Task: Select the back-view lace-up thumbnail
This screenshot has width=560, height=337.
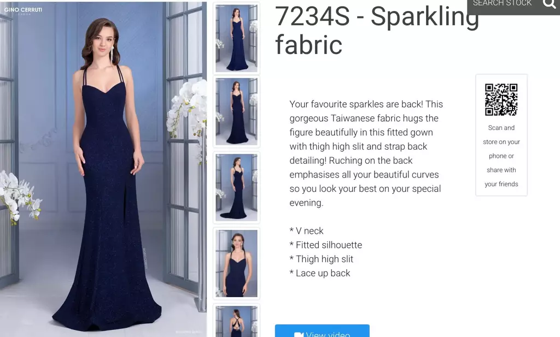Action: (x=236, y=321)
